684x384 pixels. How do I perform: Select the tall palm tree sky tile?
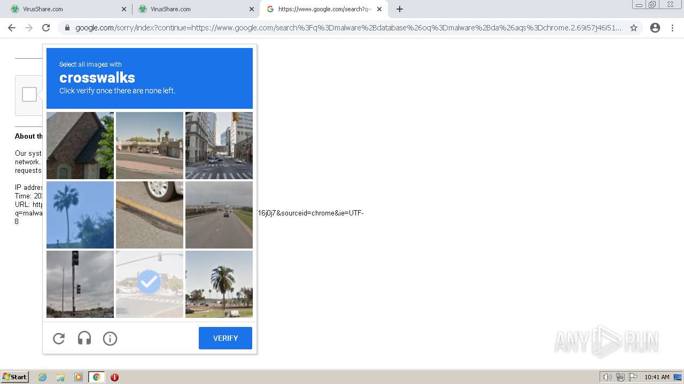(x=80, y=215)
